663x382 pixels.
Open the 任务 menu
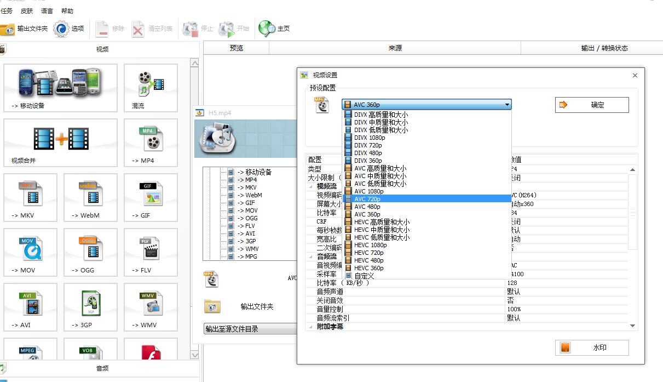[x=7, y=11]
